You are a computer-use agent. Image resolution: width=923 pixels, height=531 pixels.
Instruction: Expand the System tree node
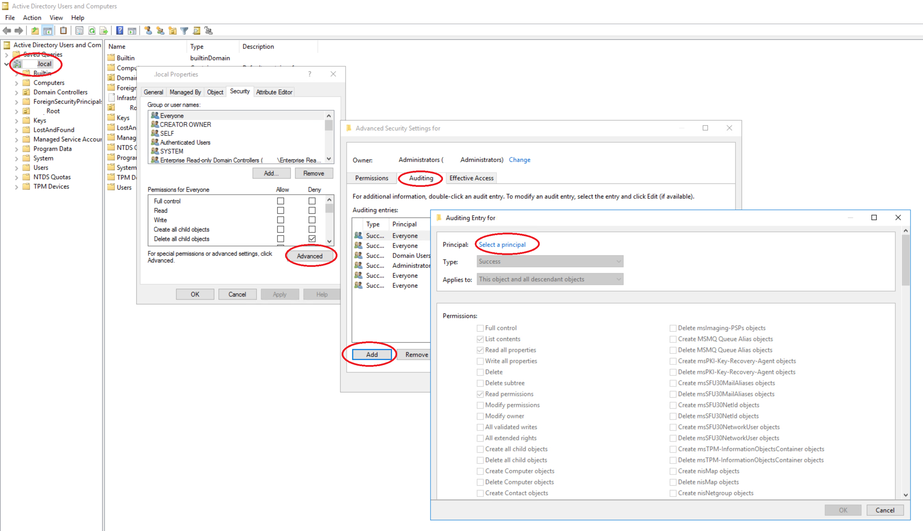point(16,158)
